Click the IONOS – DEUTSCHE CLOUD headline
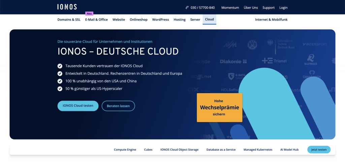This screenshot has width=345, height=163. pos(118,51)
